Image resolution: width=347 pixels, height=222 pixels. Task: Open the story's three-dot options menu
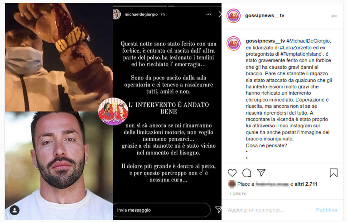209,14
